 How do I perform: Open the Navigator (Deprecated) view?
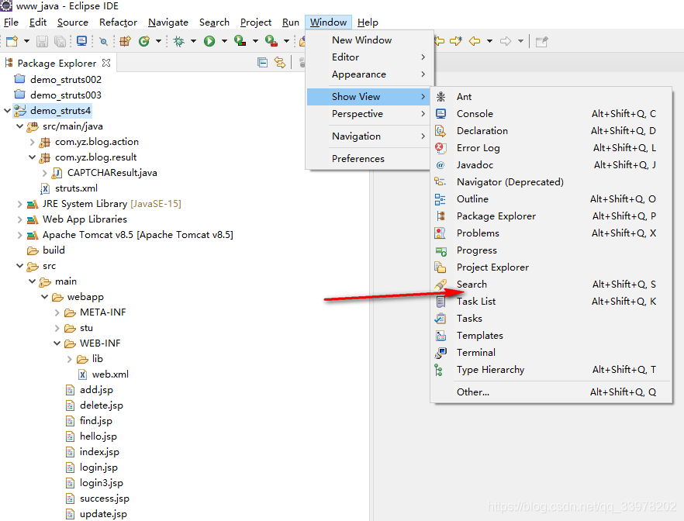coord(551,181)
